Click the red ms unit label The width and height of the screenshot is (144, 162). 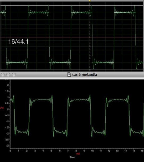point(78,154)
